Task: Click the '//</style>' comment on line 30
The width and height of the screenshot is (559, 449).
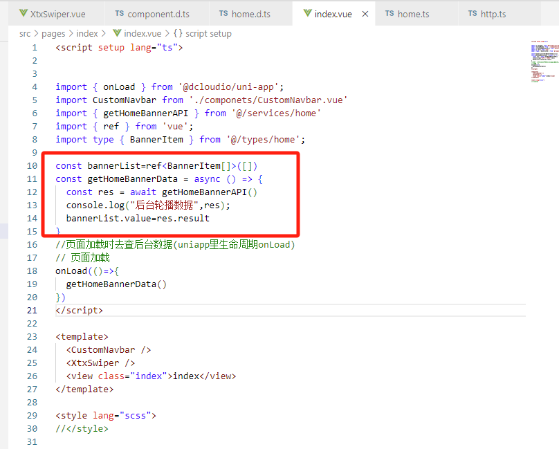Action: [x=82, y=429]
